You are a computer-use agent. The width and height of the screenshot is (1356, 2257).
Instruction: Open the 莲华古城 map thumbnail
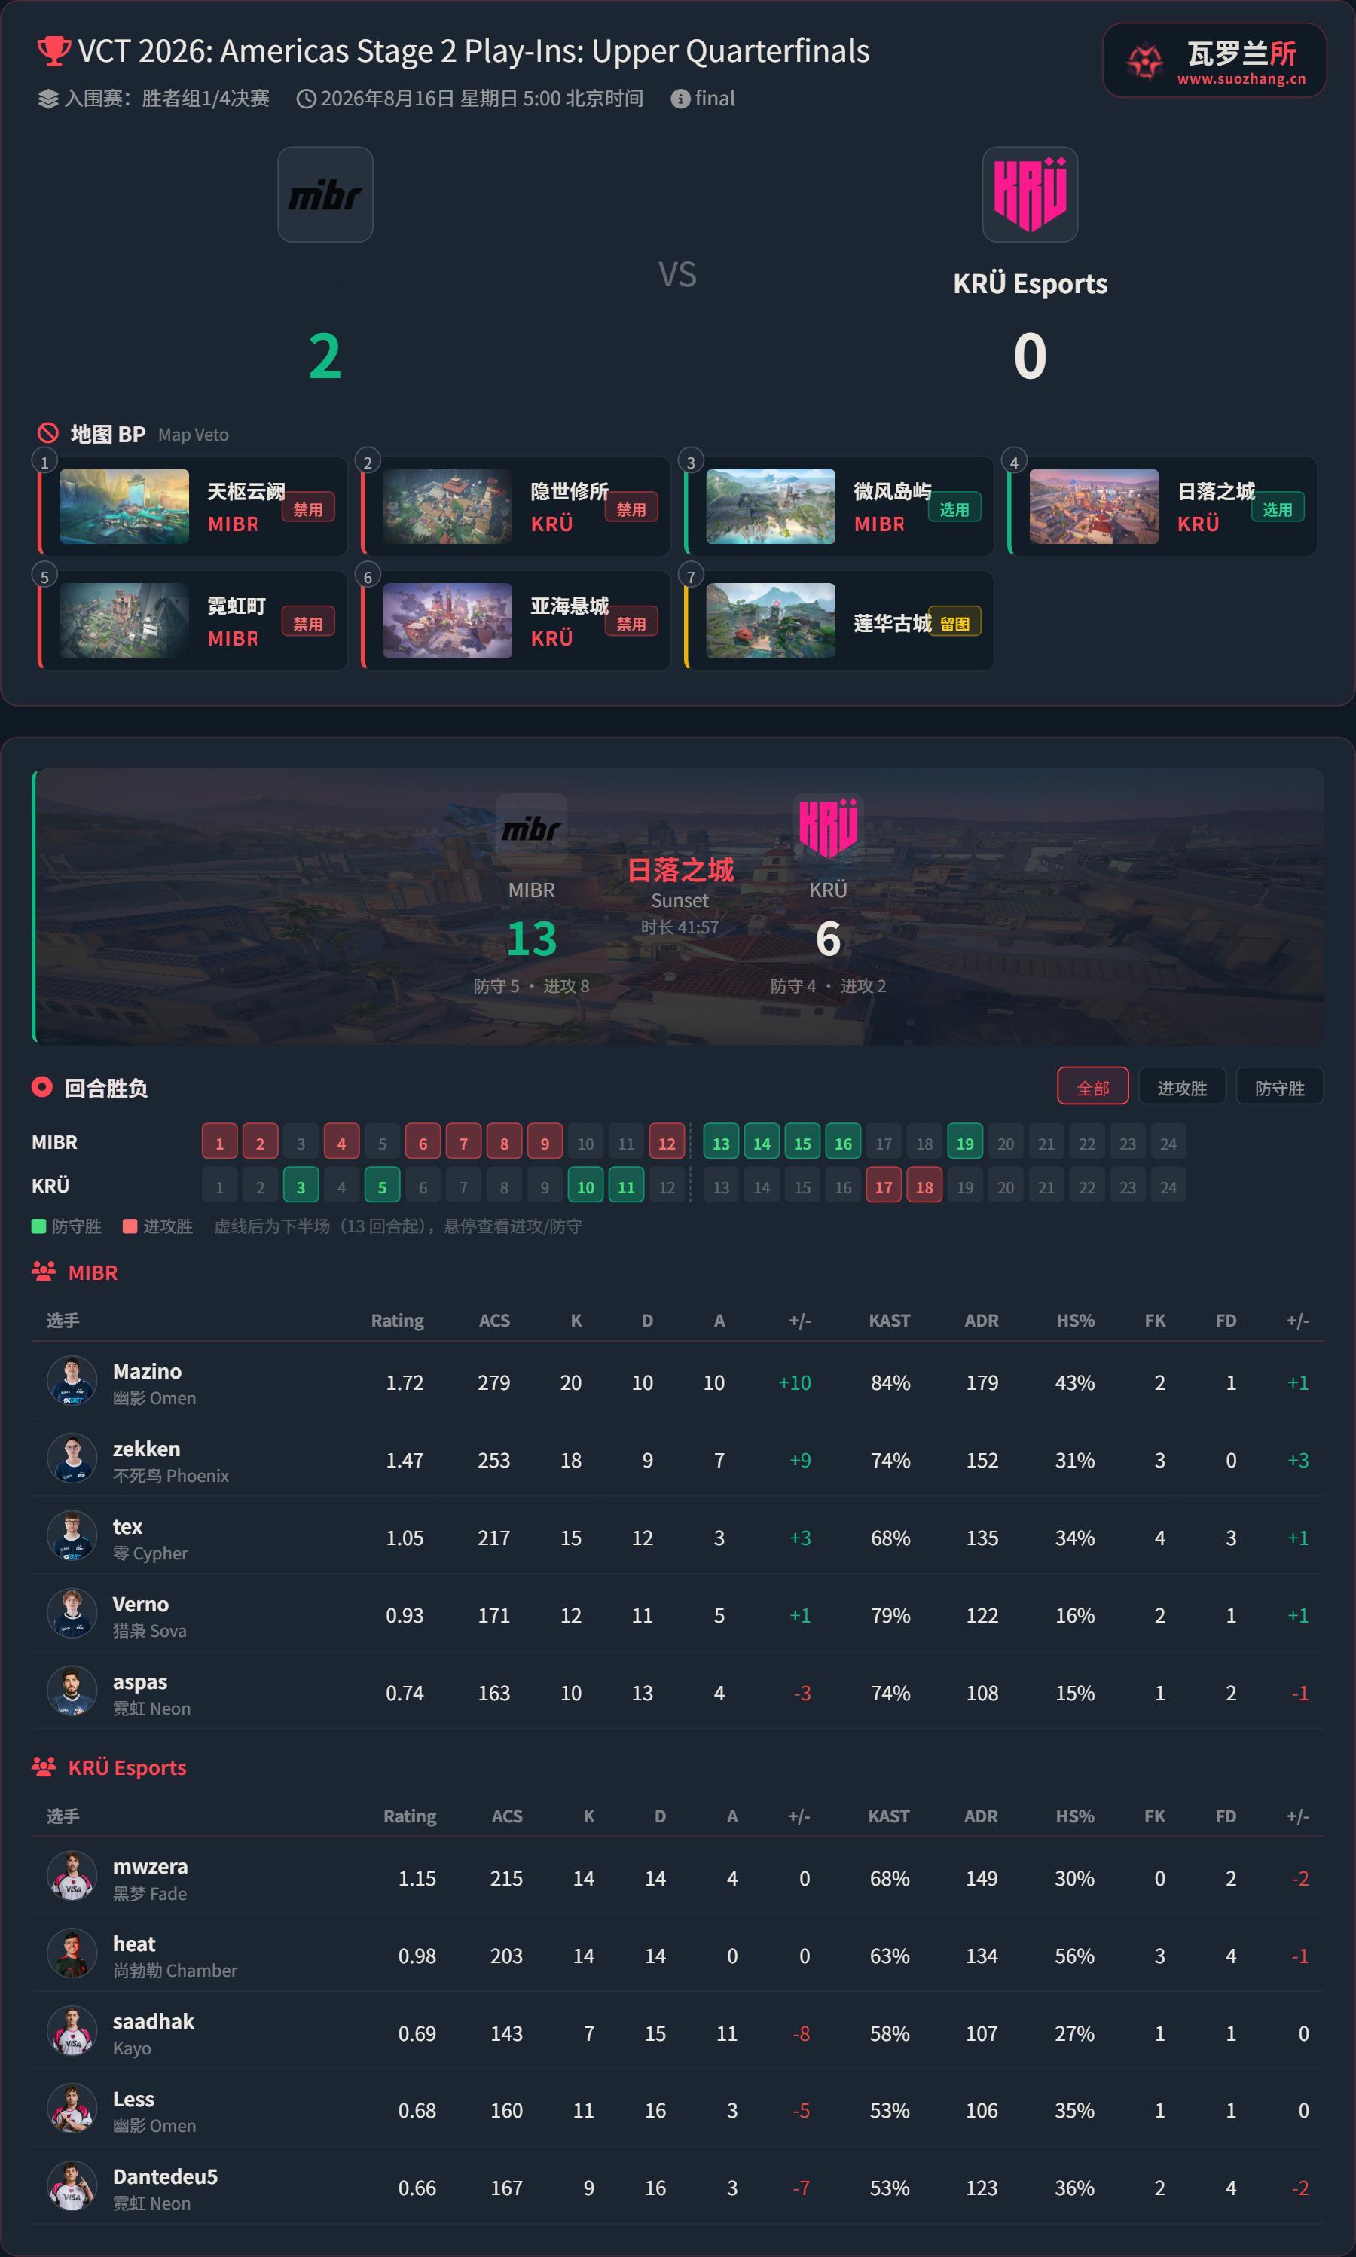[771, 622]
